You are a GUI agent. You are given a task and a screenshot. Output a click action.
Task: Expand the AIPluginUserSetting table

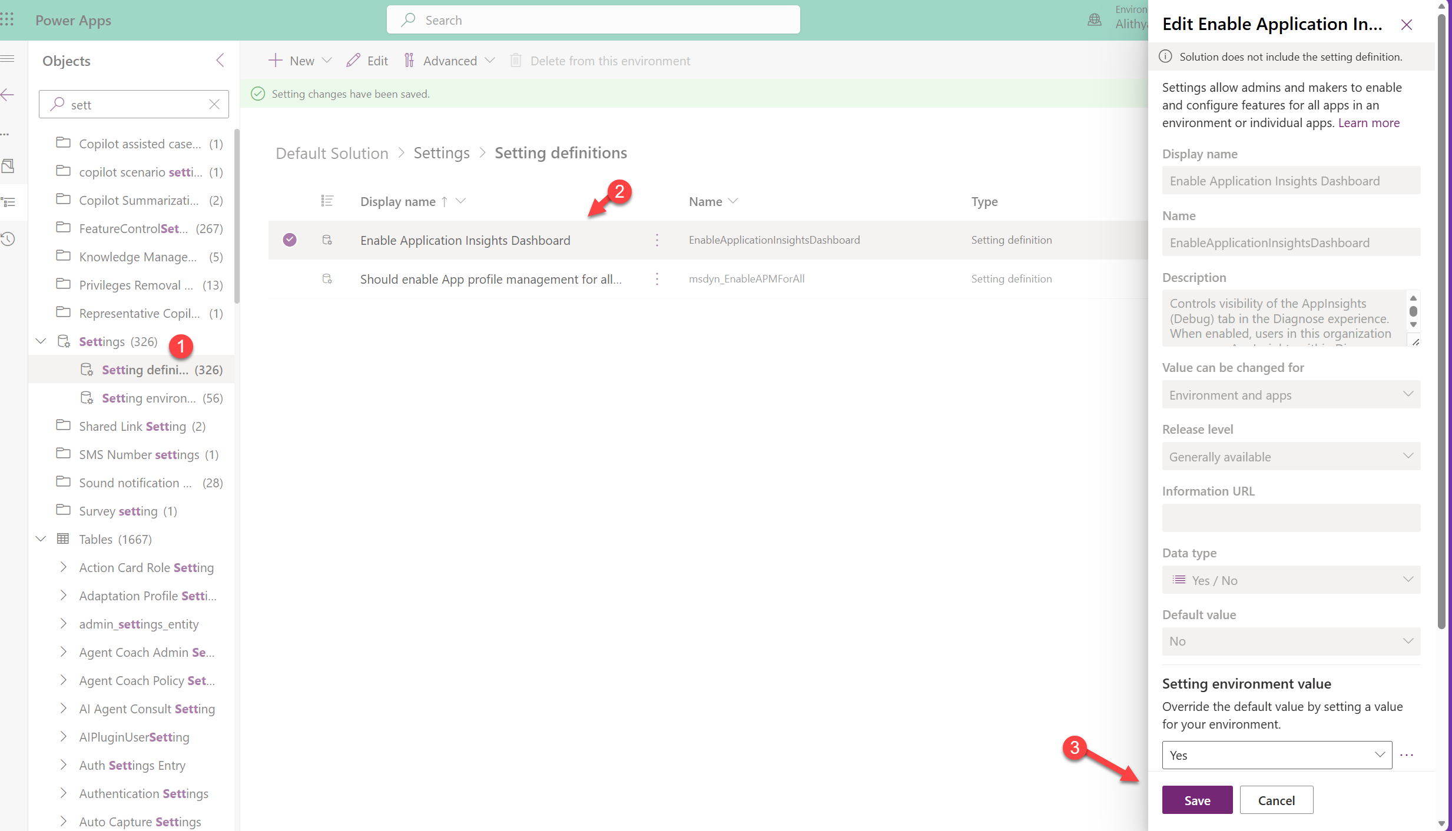click(63, 737)
